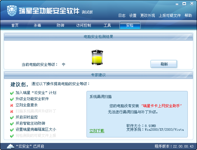197x150 pixels.
Task: Select the 工具 tab
Action: (x=107, y=25)
